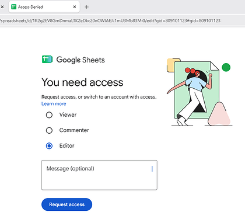
Task: Open a new browser tab with plus icon
Action: pos(87,7)
